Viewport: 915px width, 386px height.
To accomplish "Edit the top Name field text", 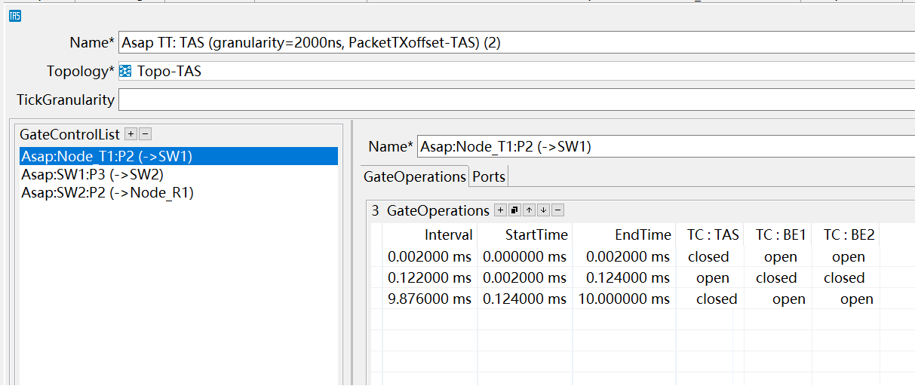I will pos(513,43).
